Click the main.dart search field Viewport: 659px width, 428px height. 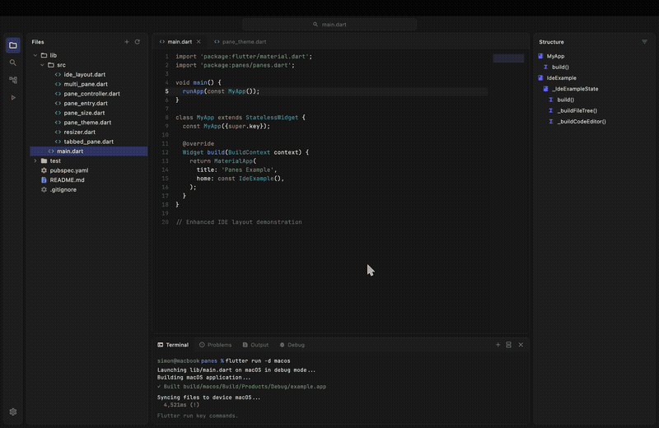[329, 25]
